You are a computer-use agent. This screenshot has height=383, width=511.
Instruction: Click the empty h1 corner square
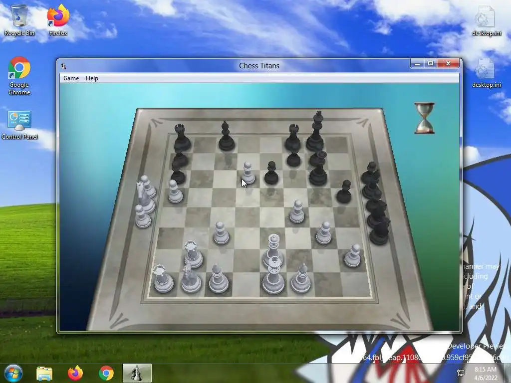pos(355,284)
